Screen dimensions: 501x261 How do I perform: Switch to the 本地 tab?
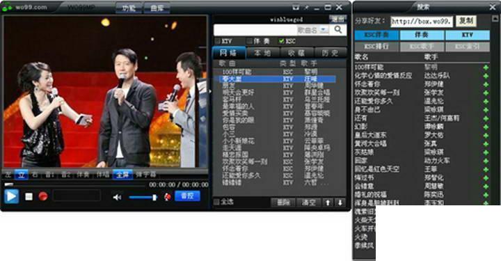[x=262, y=53]
